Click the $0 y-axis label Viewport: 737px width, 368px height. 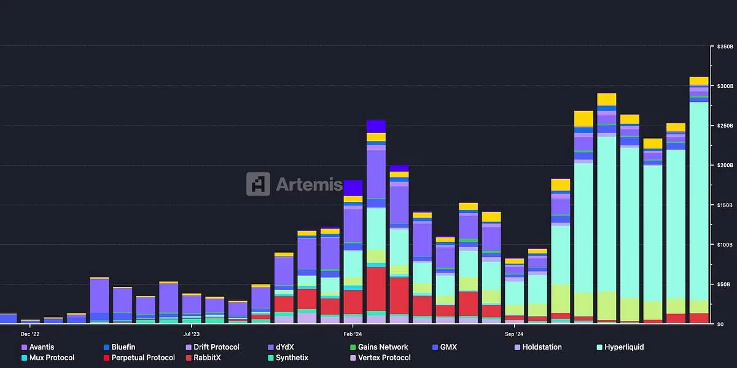click(720, 324)
